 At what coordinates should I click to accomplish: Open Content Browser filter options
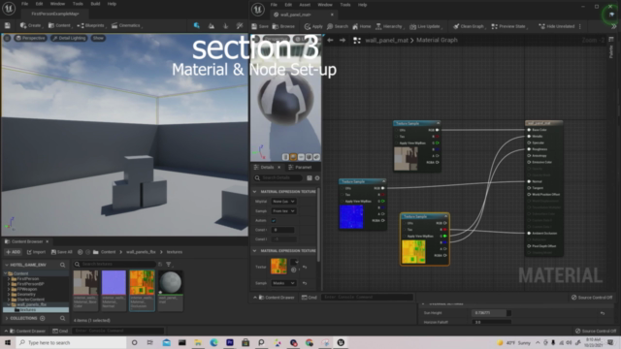(x=169, y=264)
